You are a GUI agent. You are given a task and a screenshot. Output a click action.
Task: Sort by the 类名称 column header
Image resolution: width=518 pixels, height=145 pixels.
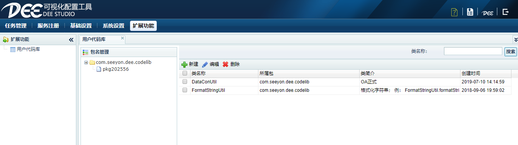[x=224, y=73]
